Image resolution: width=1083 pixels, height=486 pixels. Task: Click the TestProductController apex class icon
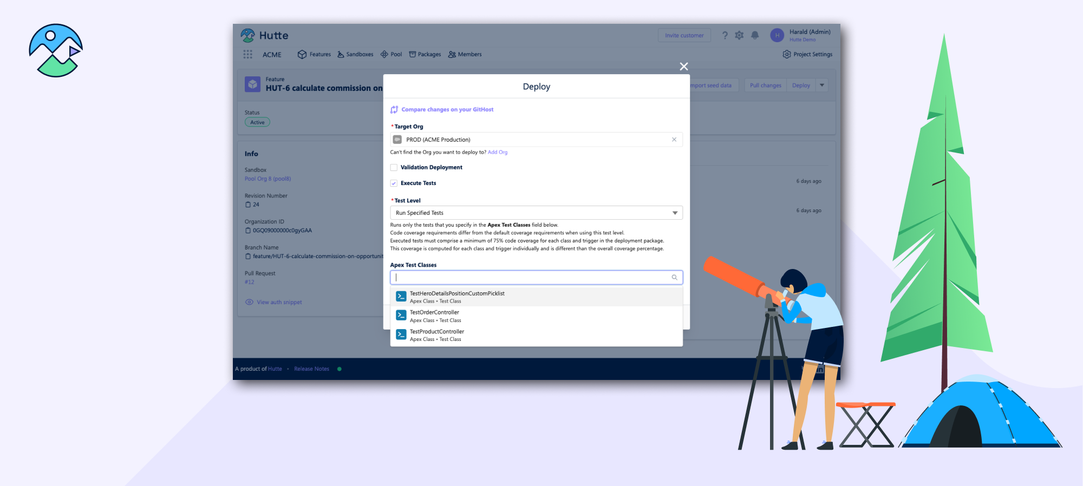coord(401,334)
